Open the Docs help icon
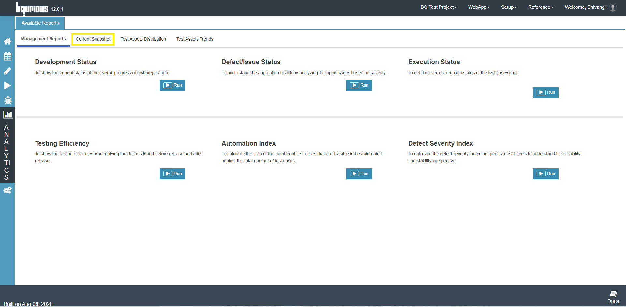The image size is (626, 307). [x=613, y=297]
